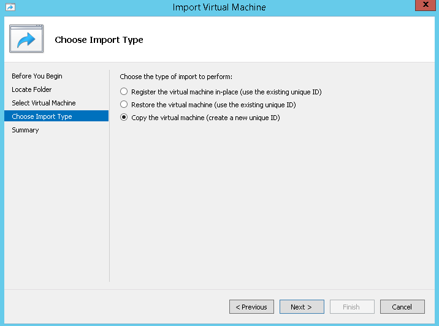439x326 pixels.
Task: Click the import wizard title bar icon
Action: [10, 7]
